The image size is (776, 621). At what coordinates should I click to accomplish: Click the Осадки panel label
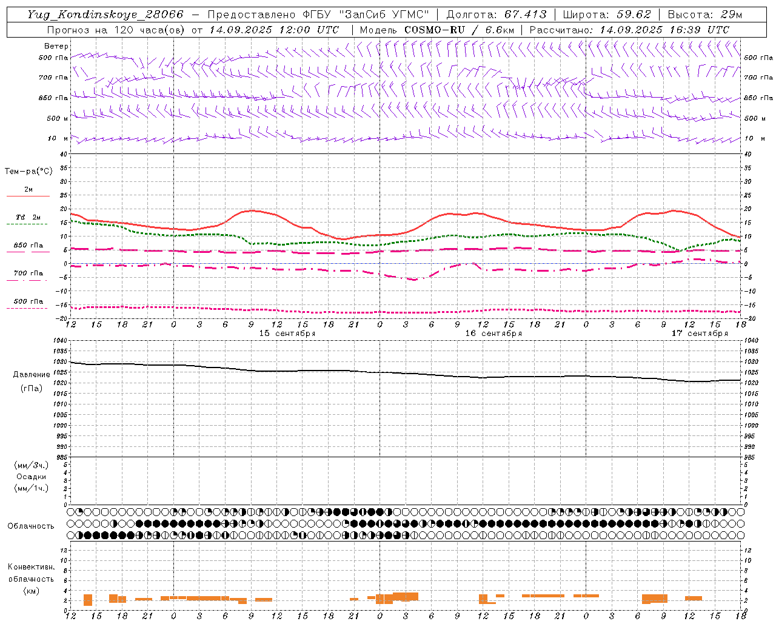click(31, 477)
